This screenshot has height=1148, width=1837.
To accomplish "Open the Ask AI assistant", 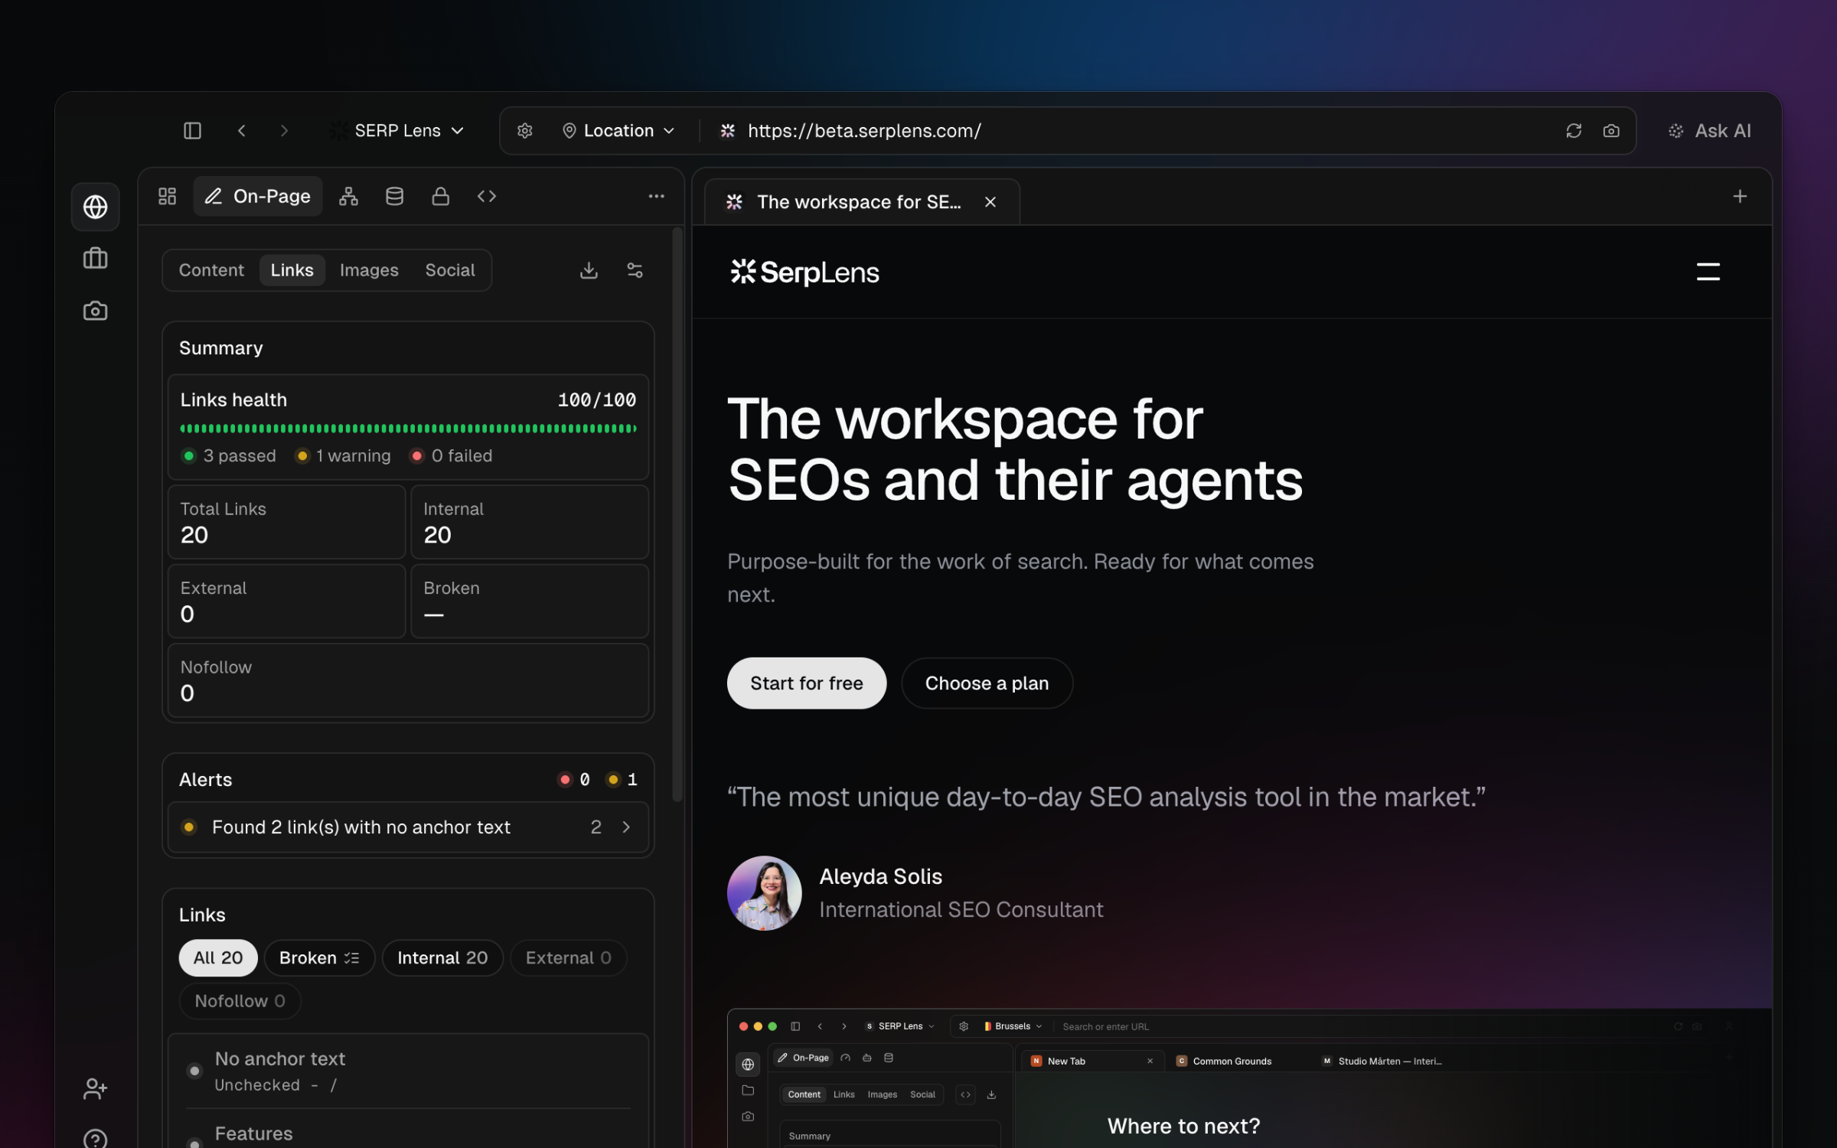I will 1710,131.
